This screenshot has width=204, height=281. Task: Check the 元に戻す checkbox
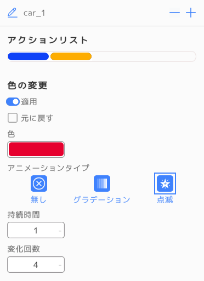tap(13, 118)
